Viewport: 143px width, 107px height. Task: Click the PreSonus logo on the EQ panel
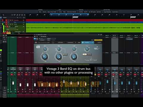[x=38, y=47]
